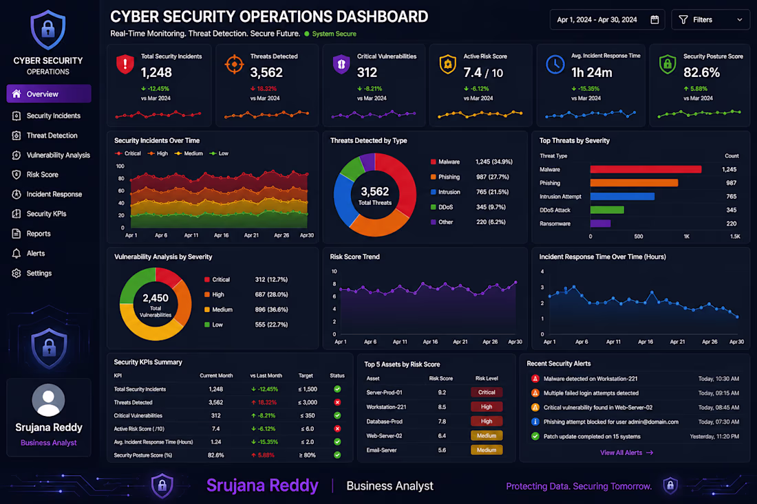
Task: Click the user avatar above Srujana Reddy
Action: click(48, 399)
